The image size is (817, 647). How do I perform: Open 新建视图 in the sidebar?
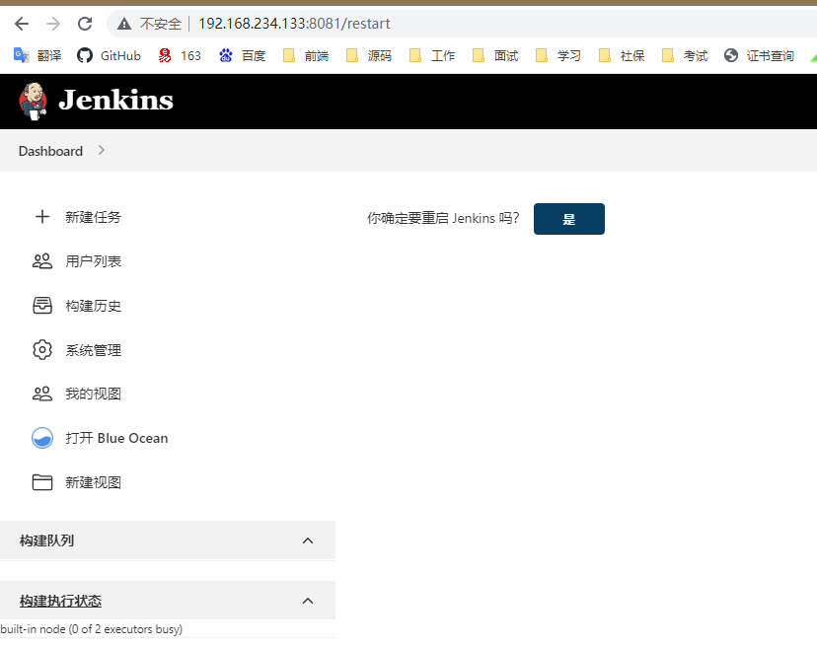coord(94,482)
